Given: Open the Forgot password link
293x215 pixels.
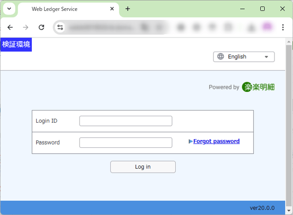Looking at the screenshot, I should pyautogui.click(x=216, y=141).
